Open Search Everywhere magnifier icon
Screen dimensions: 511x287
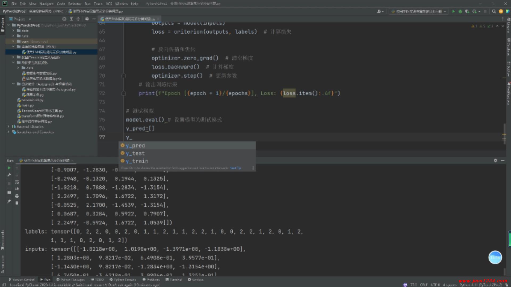pos(494,11)
